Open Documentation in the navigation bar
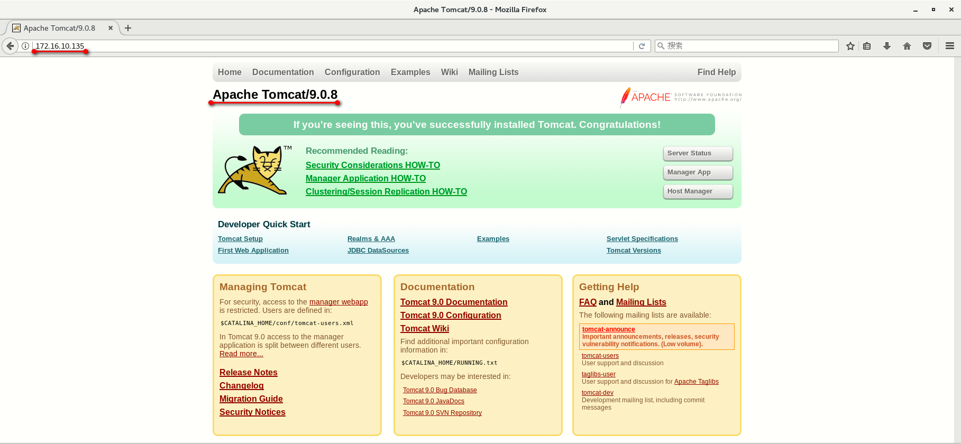961x444 pixels. 283,72
